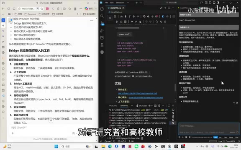Open the Explorer view in activity bar
Screen dimensions: 241x150
[x=102, y=9]
